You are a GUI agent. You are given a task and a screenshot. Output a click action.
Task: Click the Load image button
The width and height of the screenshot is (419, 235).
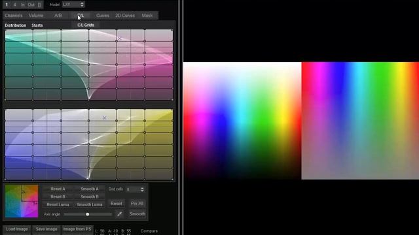[17, 229]
